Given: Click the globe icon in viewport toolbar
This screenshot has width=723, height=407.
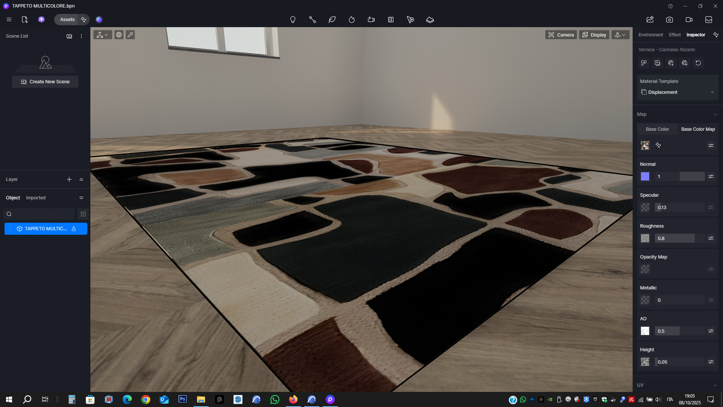Looking at the screenshot, I should (x=119, y=35).
